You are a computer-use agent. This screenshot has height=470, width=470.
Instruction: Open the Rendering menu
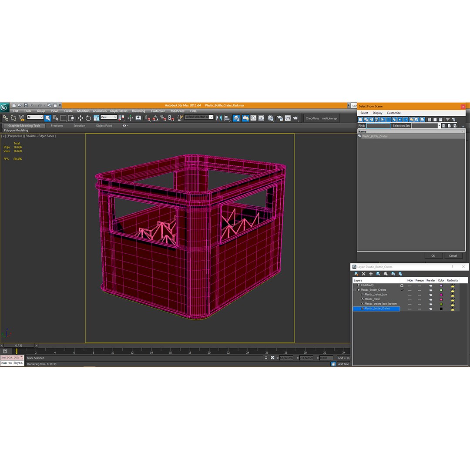click(138, 111)
